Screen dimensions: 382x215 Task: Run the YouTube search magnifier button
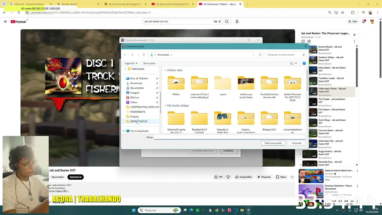[x=227, y=21]
